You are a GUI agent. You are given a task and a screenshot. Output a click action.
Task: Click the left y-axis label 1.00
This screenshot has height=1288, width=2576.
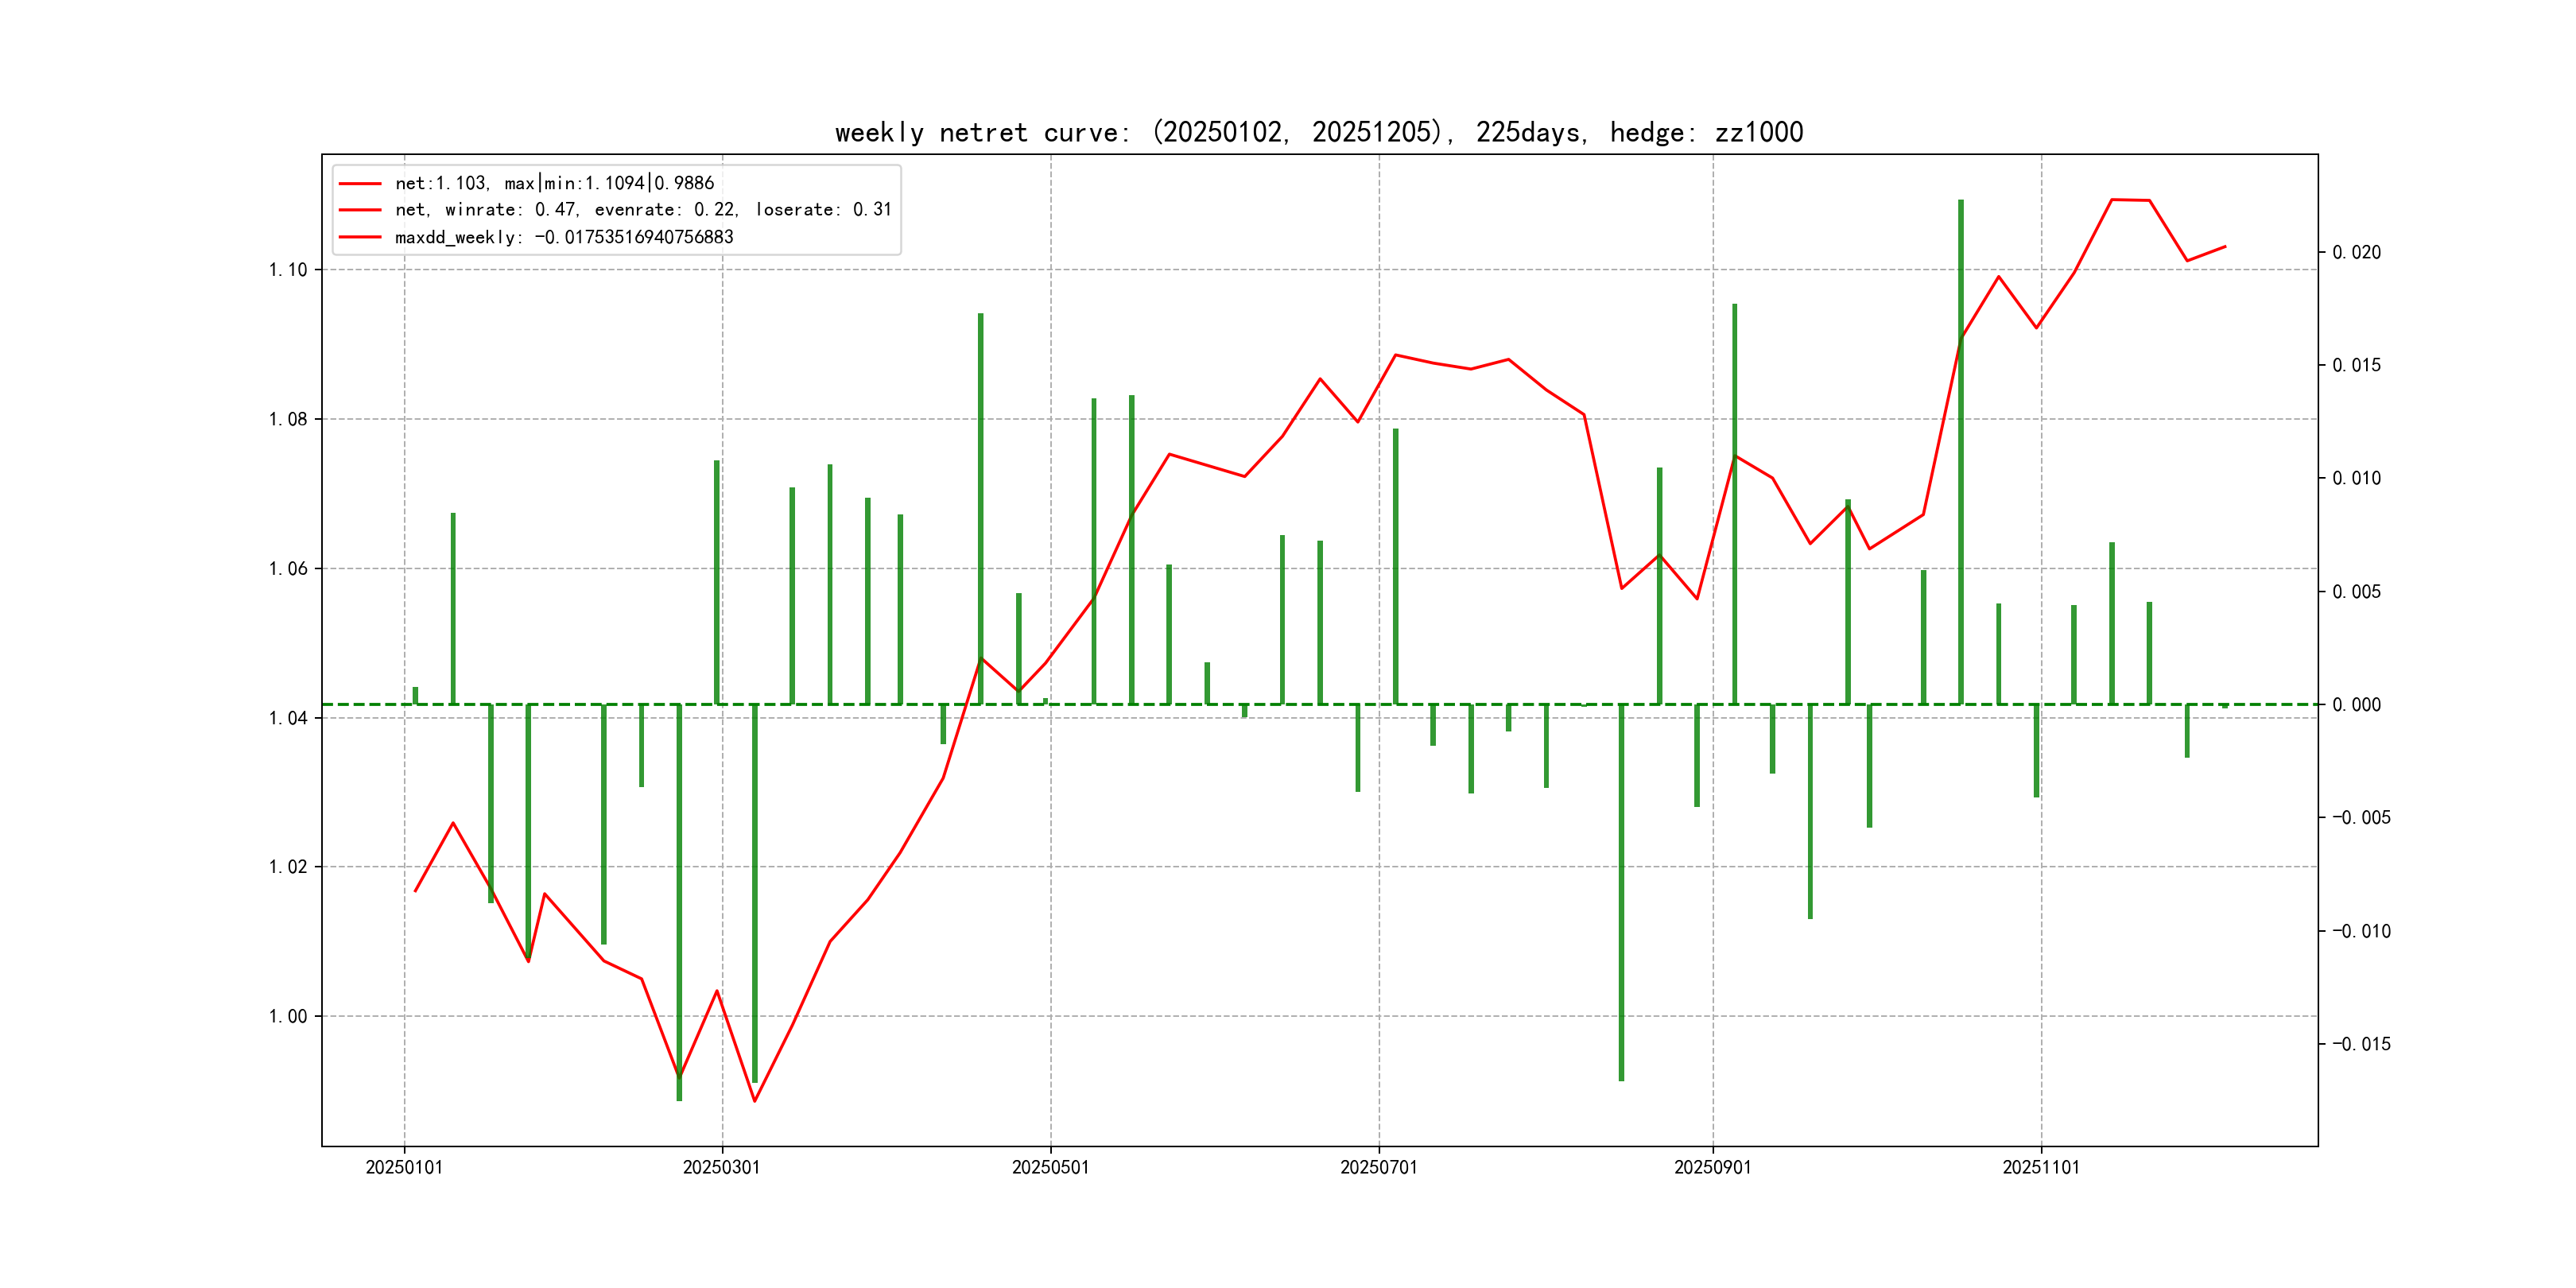288,1016
